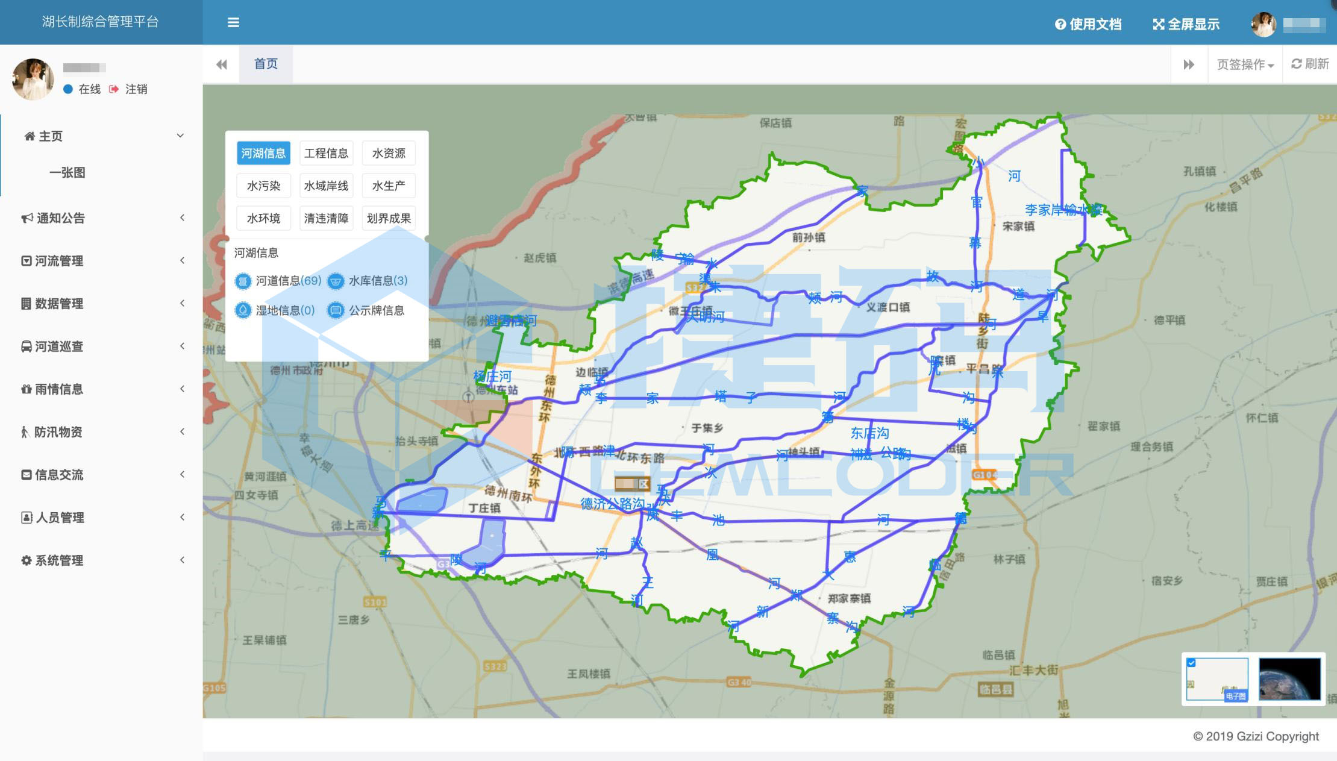The image size is (1337, 761).
Task: Click the 刷新 refresh icon
Action: (x=1297, y=64)
